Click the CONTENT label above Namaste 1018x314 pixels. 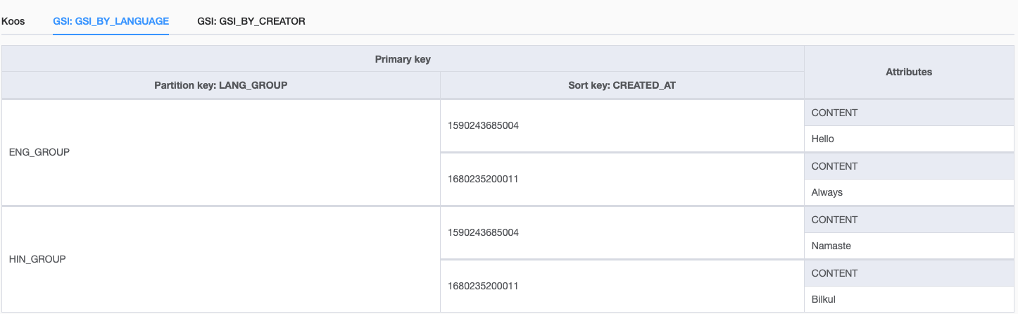[x=834, y=220]
